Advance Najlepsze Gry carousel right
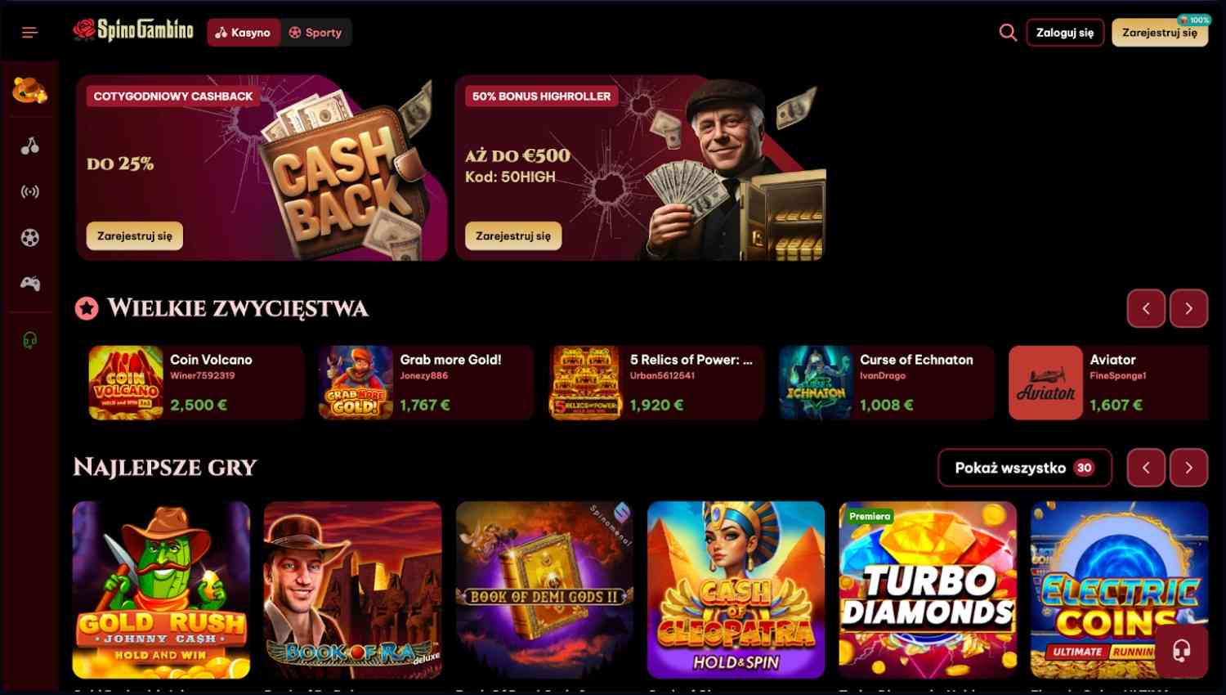 (x=1188, y=468)
